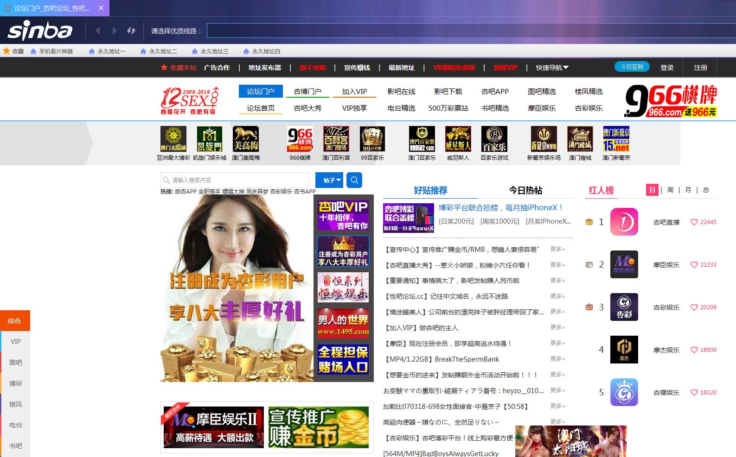Open the 注册 registration link
736x457 pixels.
click(700, 68)
